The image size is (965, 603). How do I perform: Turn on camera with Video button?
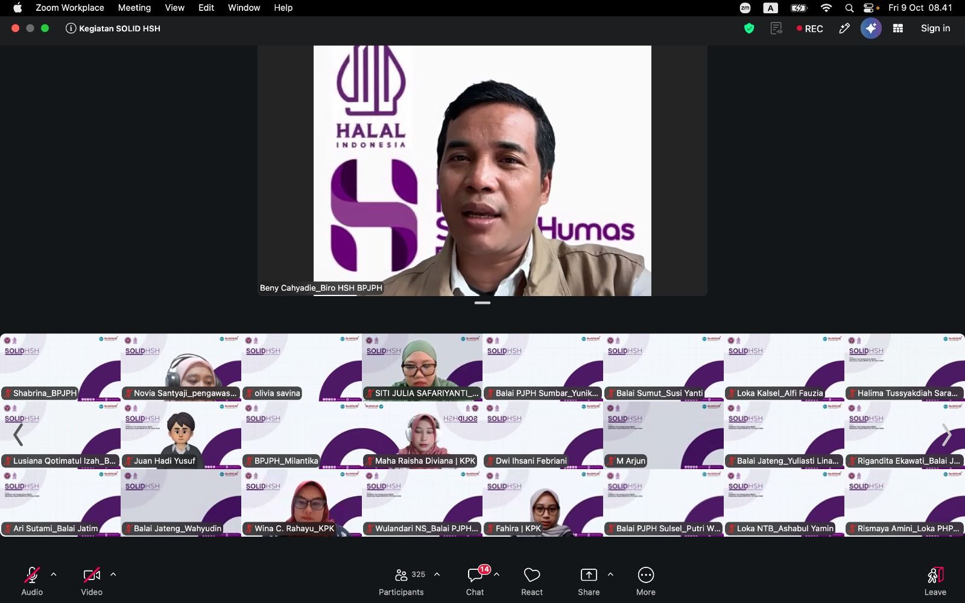click(92, 581)
